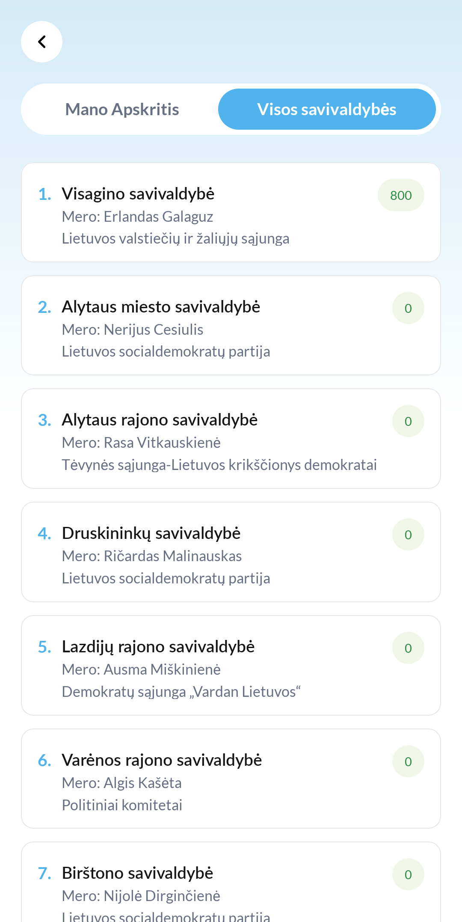Tap score badge for Alytaus miesto
Screen dimensions: 462x922
click(408, 308)
